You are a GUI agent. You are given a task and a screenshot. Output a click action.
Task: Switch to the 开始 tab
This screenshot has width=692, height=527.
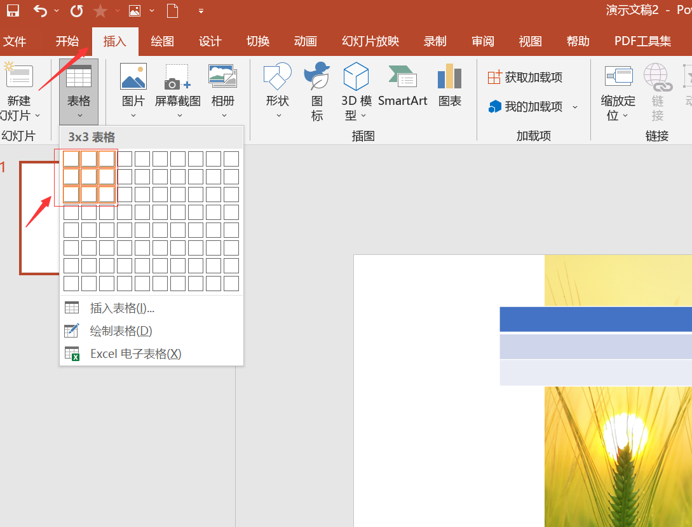click(x=67, y=41)
